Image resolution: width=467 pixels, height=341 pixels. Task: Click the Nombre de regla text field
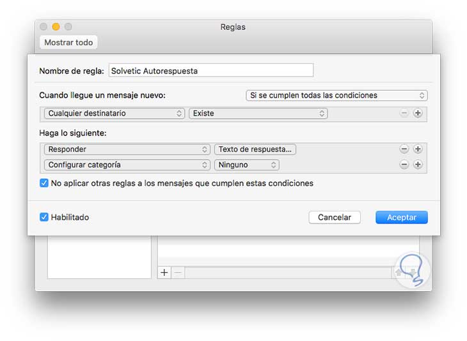(x=211, y=71)
